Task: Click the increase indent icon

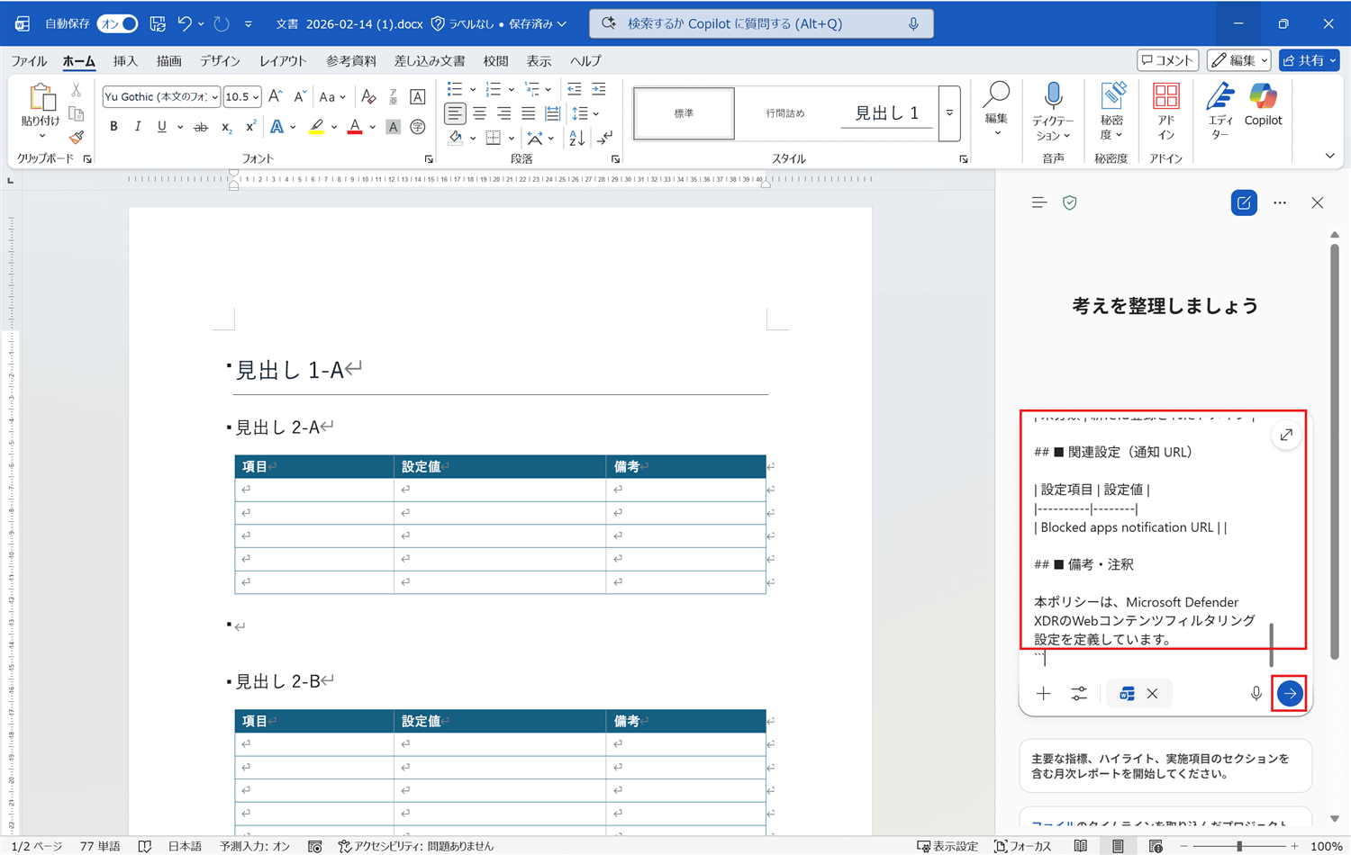Action: coord(599,89)
